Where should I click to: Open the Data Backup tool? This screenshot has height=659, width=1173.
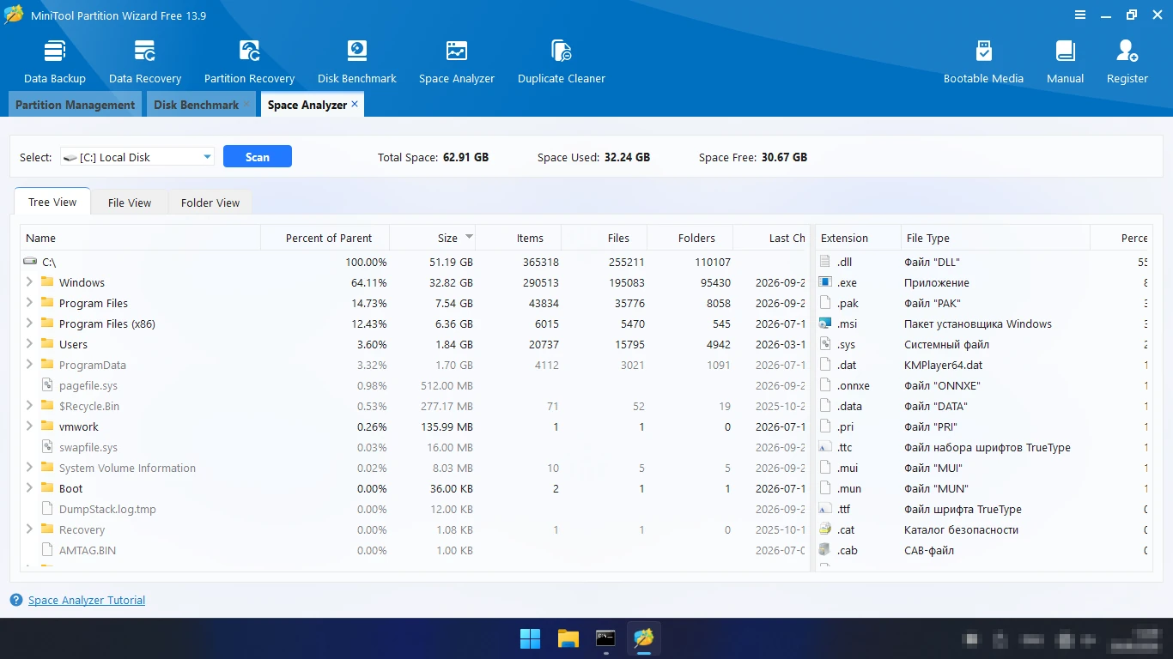[55, 62]
